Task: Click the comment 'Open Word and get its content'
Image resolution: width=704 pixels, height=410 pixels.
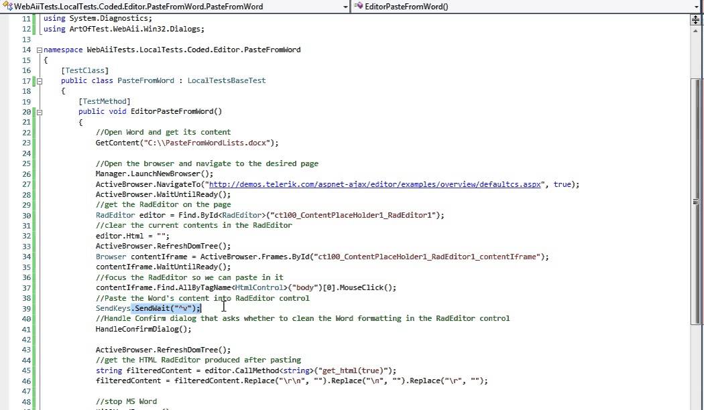Action: (x=163, y=133)
